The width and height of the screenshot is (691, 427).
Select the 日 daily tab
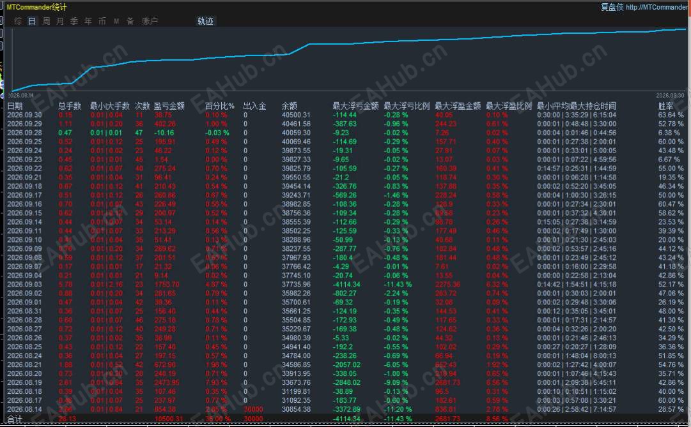pyautogui.click(x=32, y=21)
